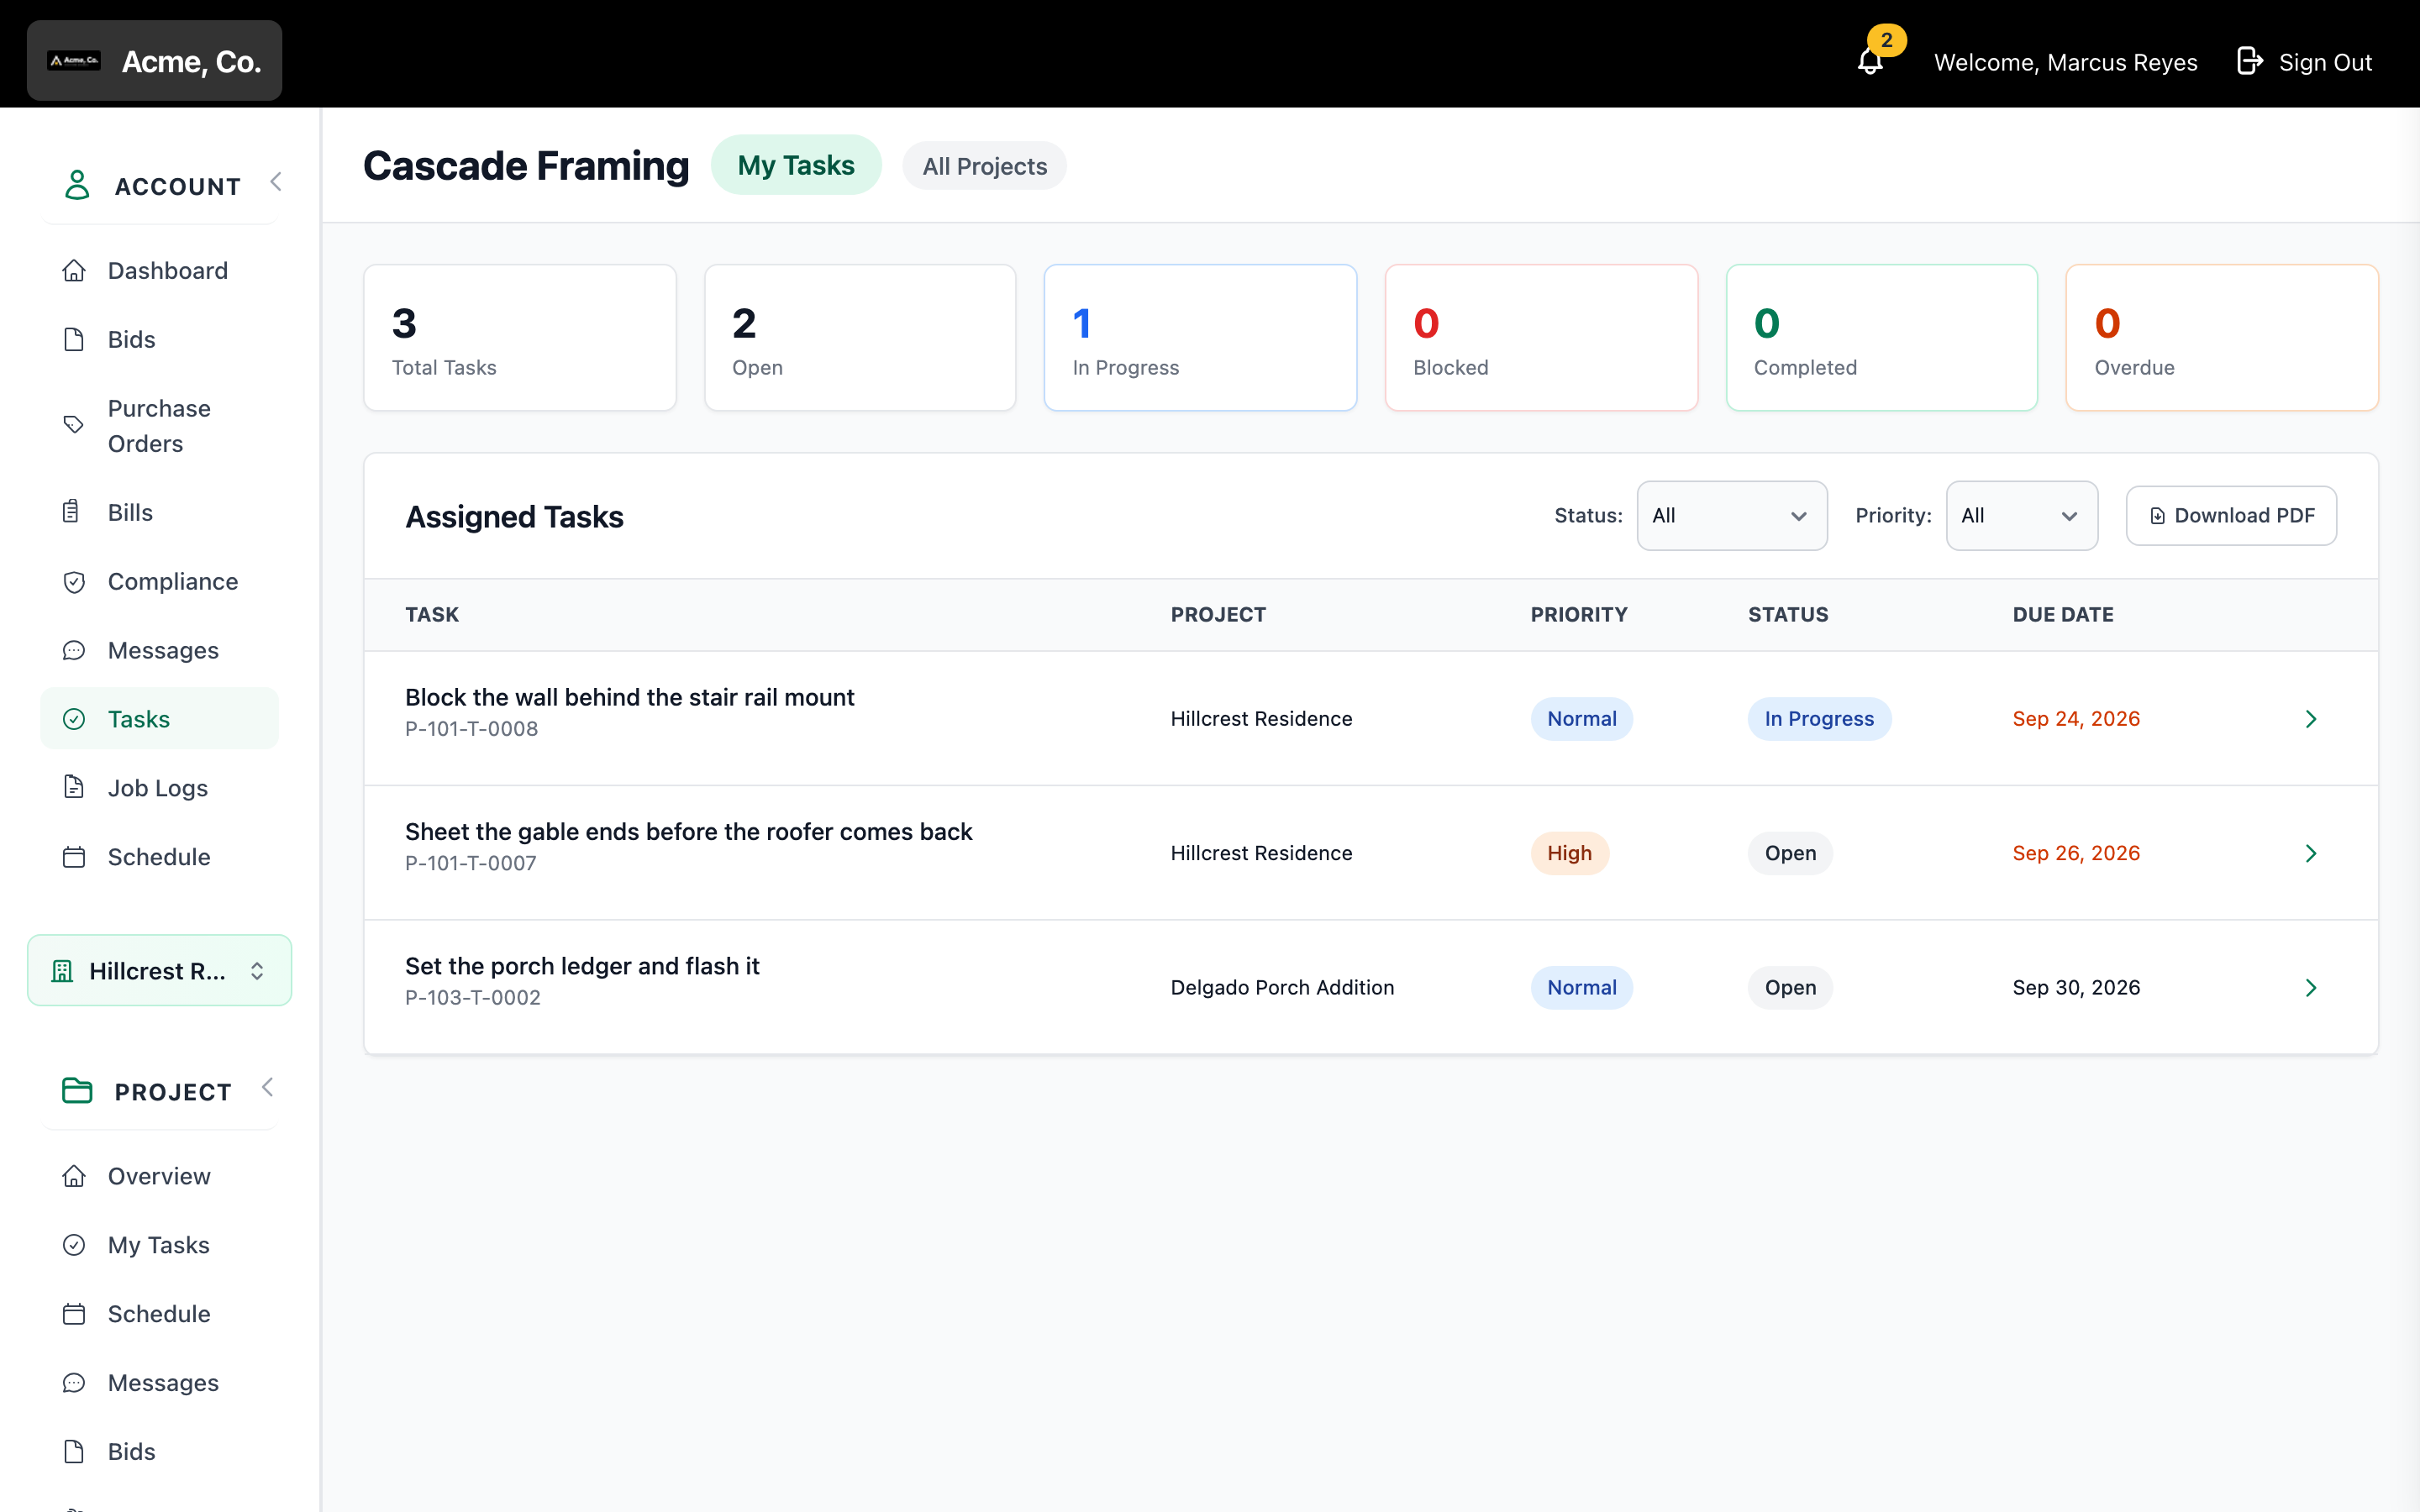Screen dimensions: 2420x1512
Task: Open Purchase Orders in sidebar
Action: click(160, 426)
